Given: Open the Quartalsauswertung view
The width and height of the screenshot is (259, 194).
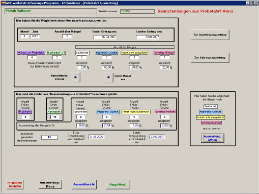Looking at the screenshot, I should (x=210, y=35).
